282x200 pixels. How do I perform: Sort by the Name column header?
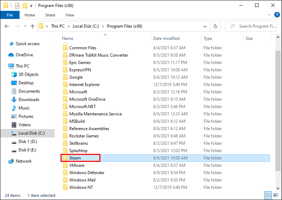tap(106, 38)
